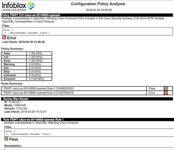Click the Multiple Vulnerabilities description under Rule 1
Image resolution: width=174 pixels, height=150 pixels.
(41, 123)
